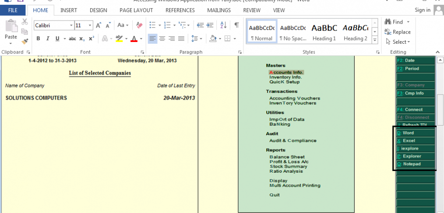Screen dimensions: 444x213
Task: Expand the underline style dropdown arrow
Action: tap(64, 38)
